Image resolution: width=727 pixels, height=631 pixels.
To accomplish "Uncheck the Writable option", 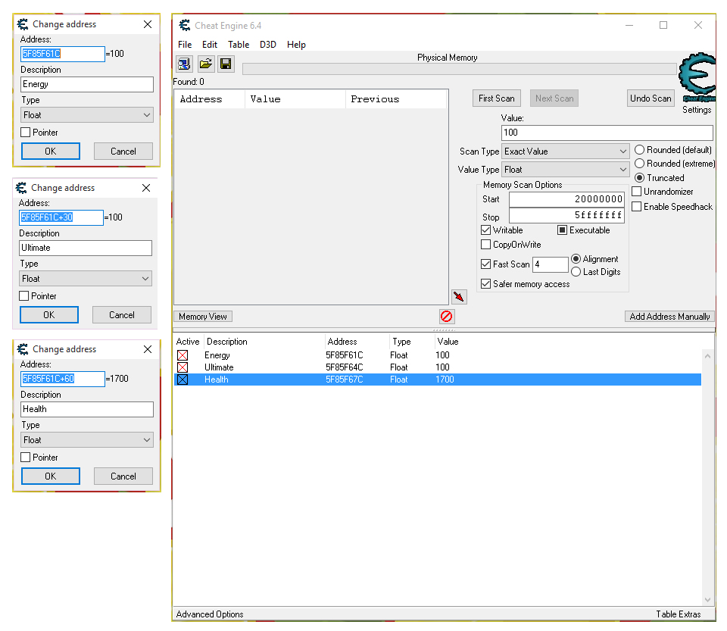I will (x=486, y=230).
